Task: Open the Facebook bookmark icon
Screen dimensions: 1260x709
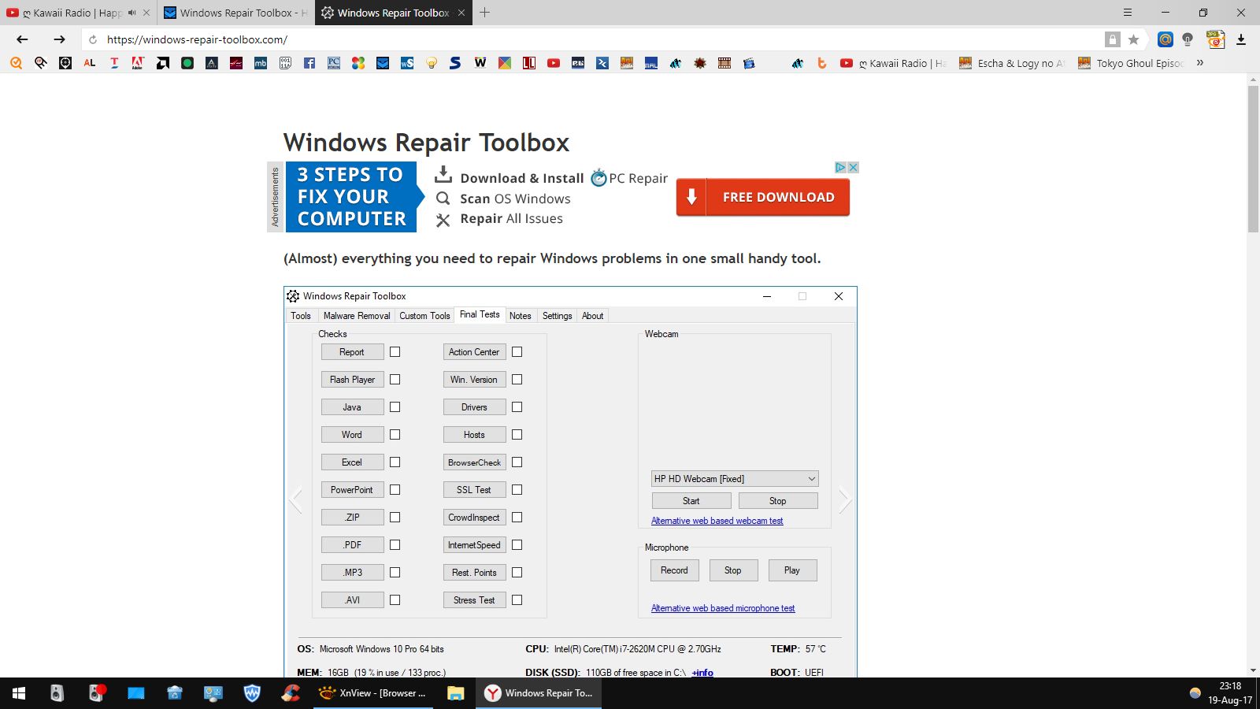Action: tap(309, 63)
